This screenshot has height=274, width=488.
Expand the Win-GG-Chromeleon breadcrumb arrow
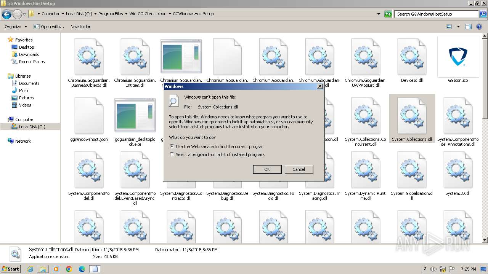click(170, 14)
